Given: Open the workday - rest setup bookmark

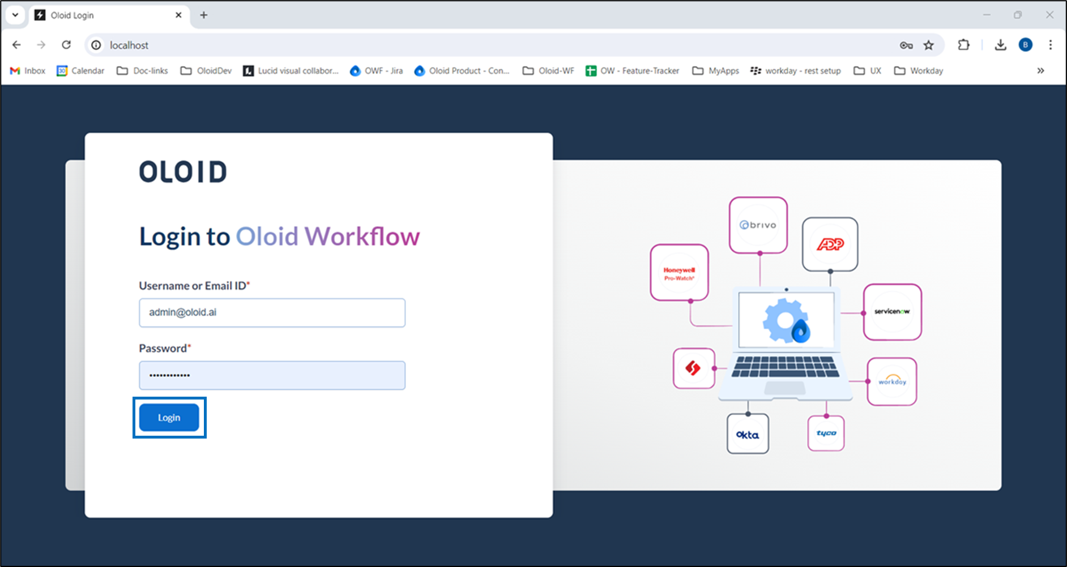Looking at the screenshot, I should (x=796, y=71).
